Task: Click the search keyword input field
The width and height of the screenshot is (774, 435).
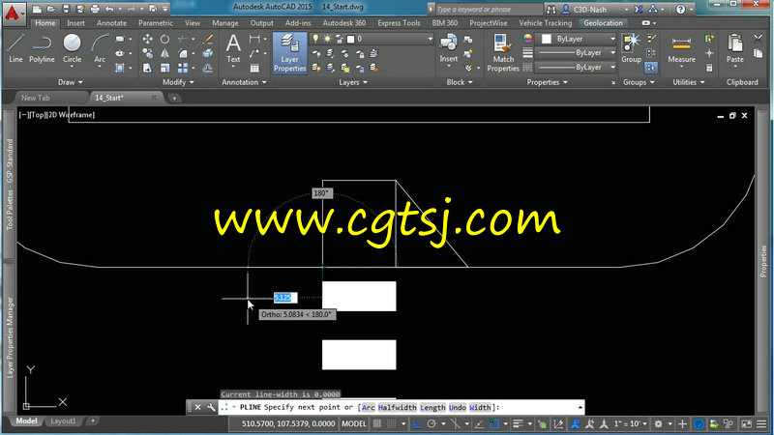Action: tap(489, 10)
